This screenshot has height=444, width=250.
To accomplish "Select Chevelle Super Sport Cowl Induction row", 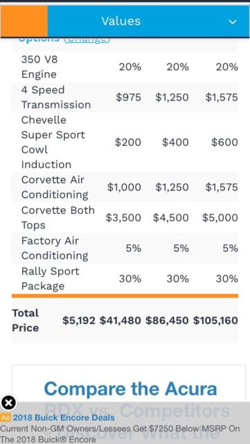I will pos(125,142).
